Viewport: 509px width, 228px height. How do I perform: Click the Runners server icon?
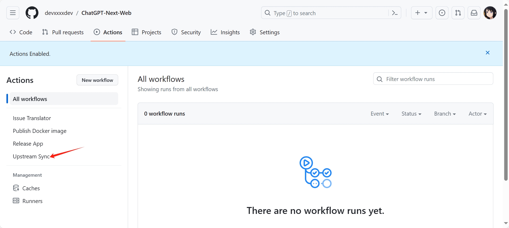click(x=16, y=201)
